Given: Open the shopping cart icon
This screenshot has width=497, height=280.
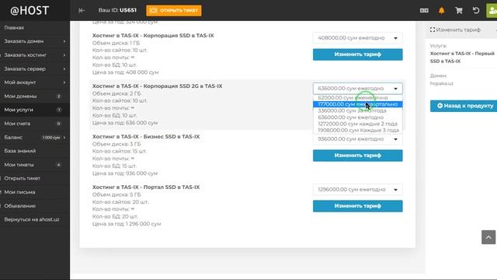Looking at the screenshot, I should click(x=459, y=10).
